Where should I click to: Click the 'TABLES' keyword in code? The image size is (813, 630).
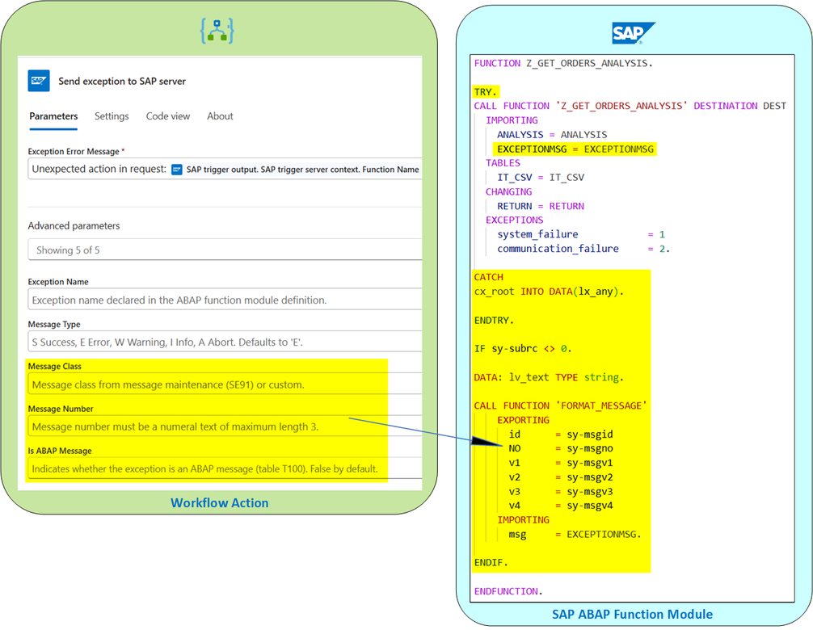[503, 163]
